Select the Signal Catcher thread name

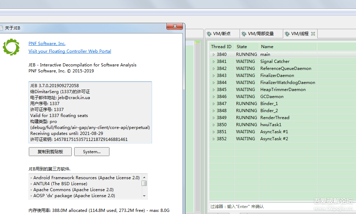(x=275, y=61)
